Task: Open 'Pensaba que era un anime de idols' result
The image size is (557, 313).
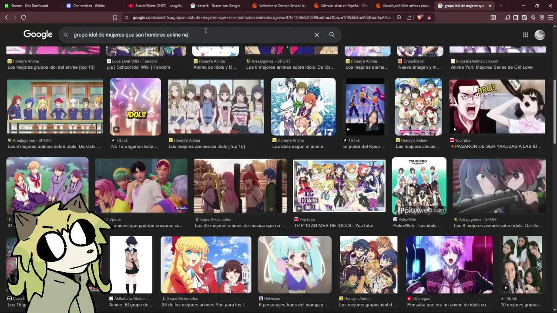Action: pos(448,305)
